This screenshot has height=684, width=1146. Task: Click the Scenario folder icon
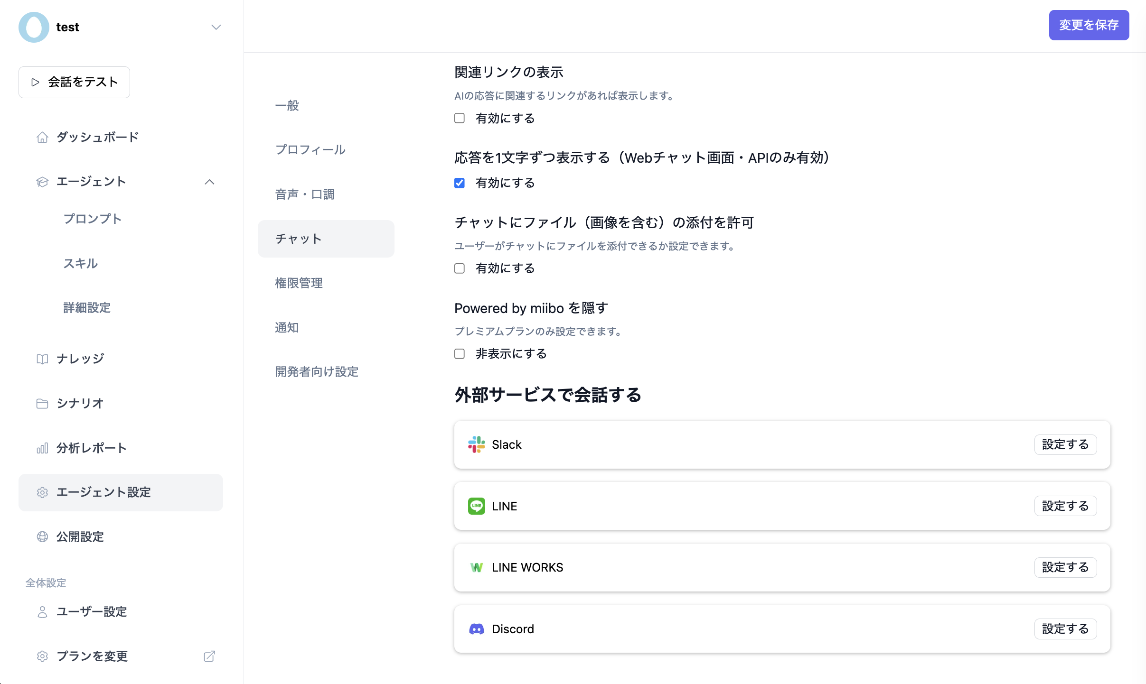point(42,404)
